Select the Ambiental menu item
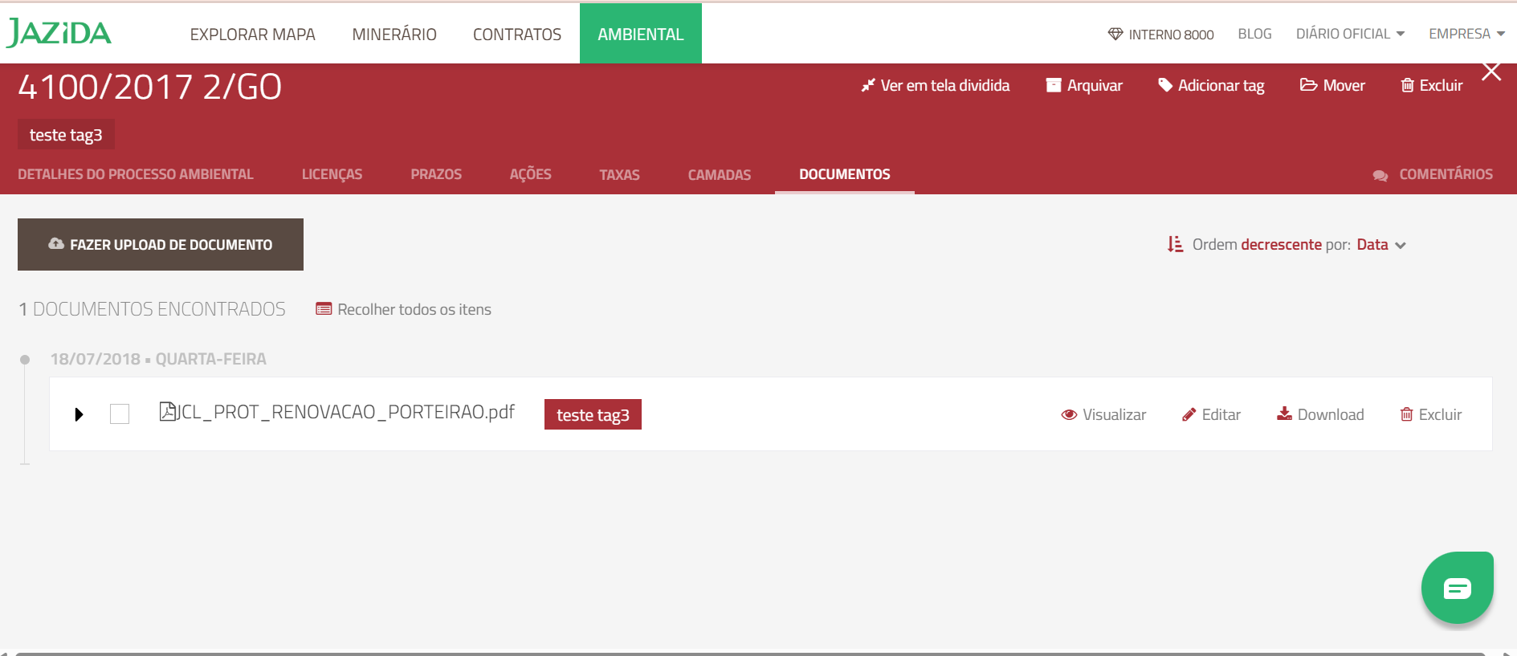Image resolution: width=1517 pixels, height=656 pixels. pyautogui.click(x=641, y=34)
